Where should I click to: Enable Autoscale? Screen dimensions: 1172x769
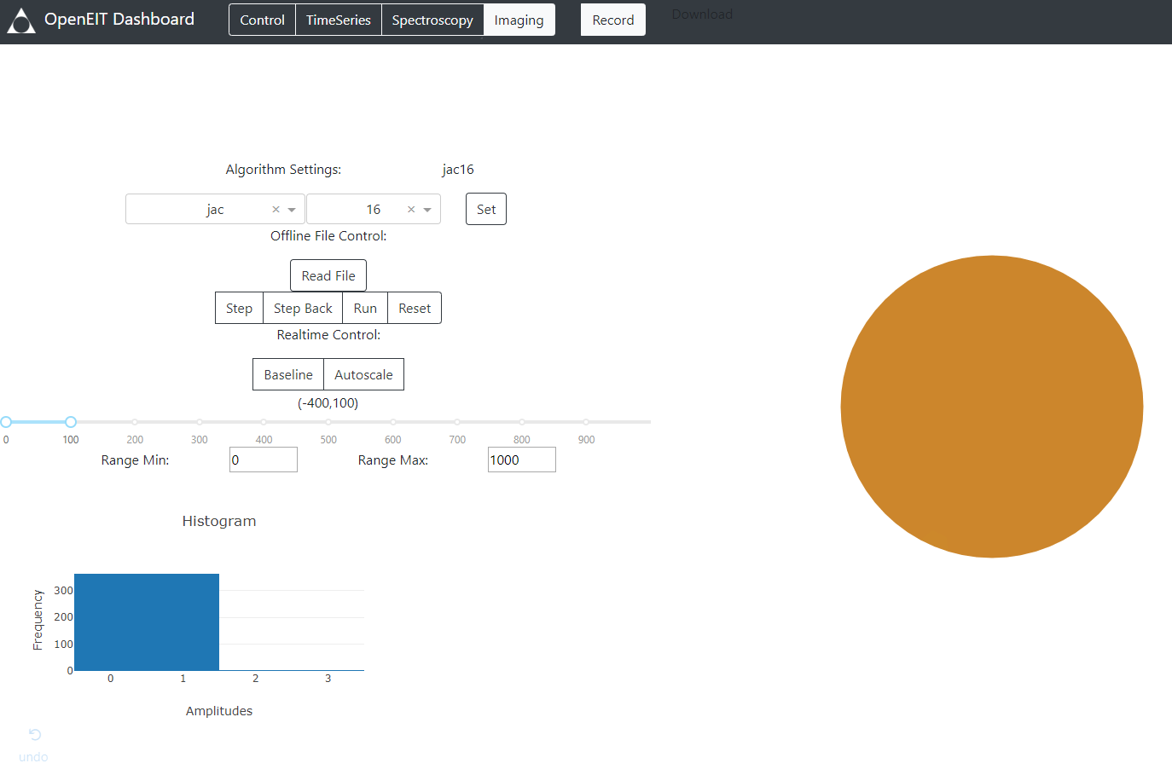363,373
